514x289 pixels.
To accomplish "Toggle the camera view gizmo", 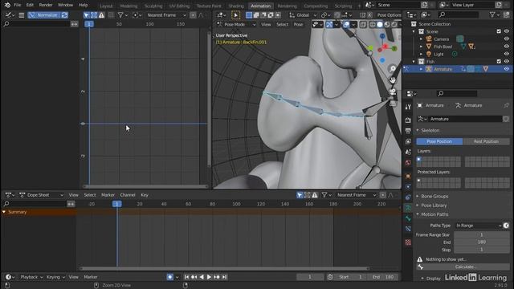I will tap(393, 92).
